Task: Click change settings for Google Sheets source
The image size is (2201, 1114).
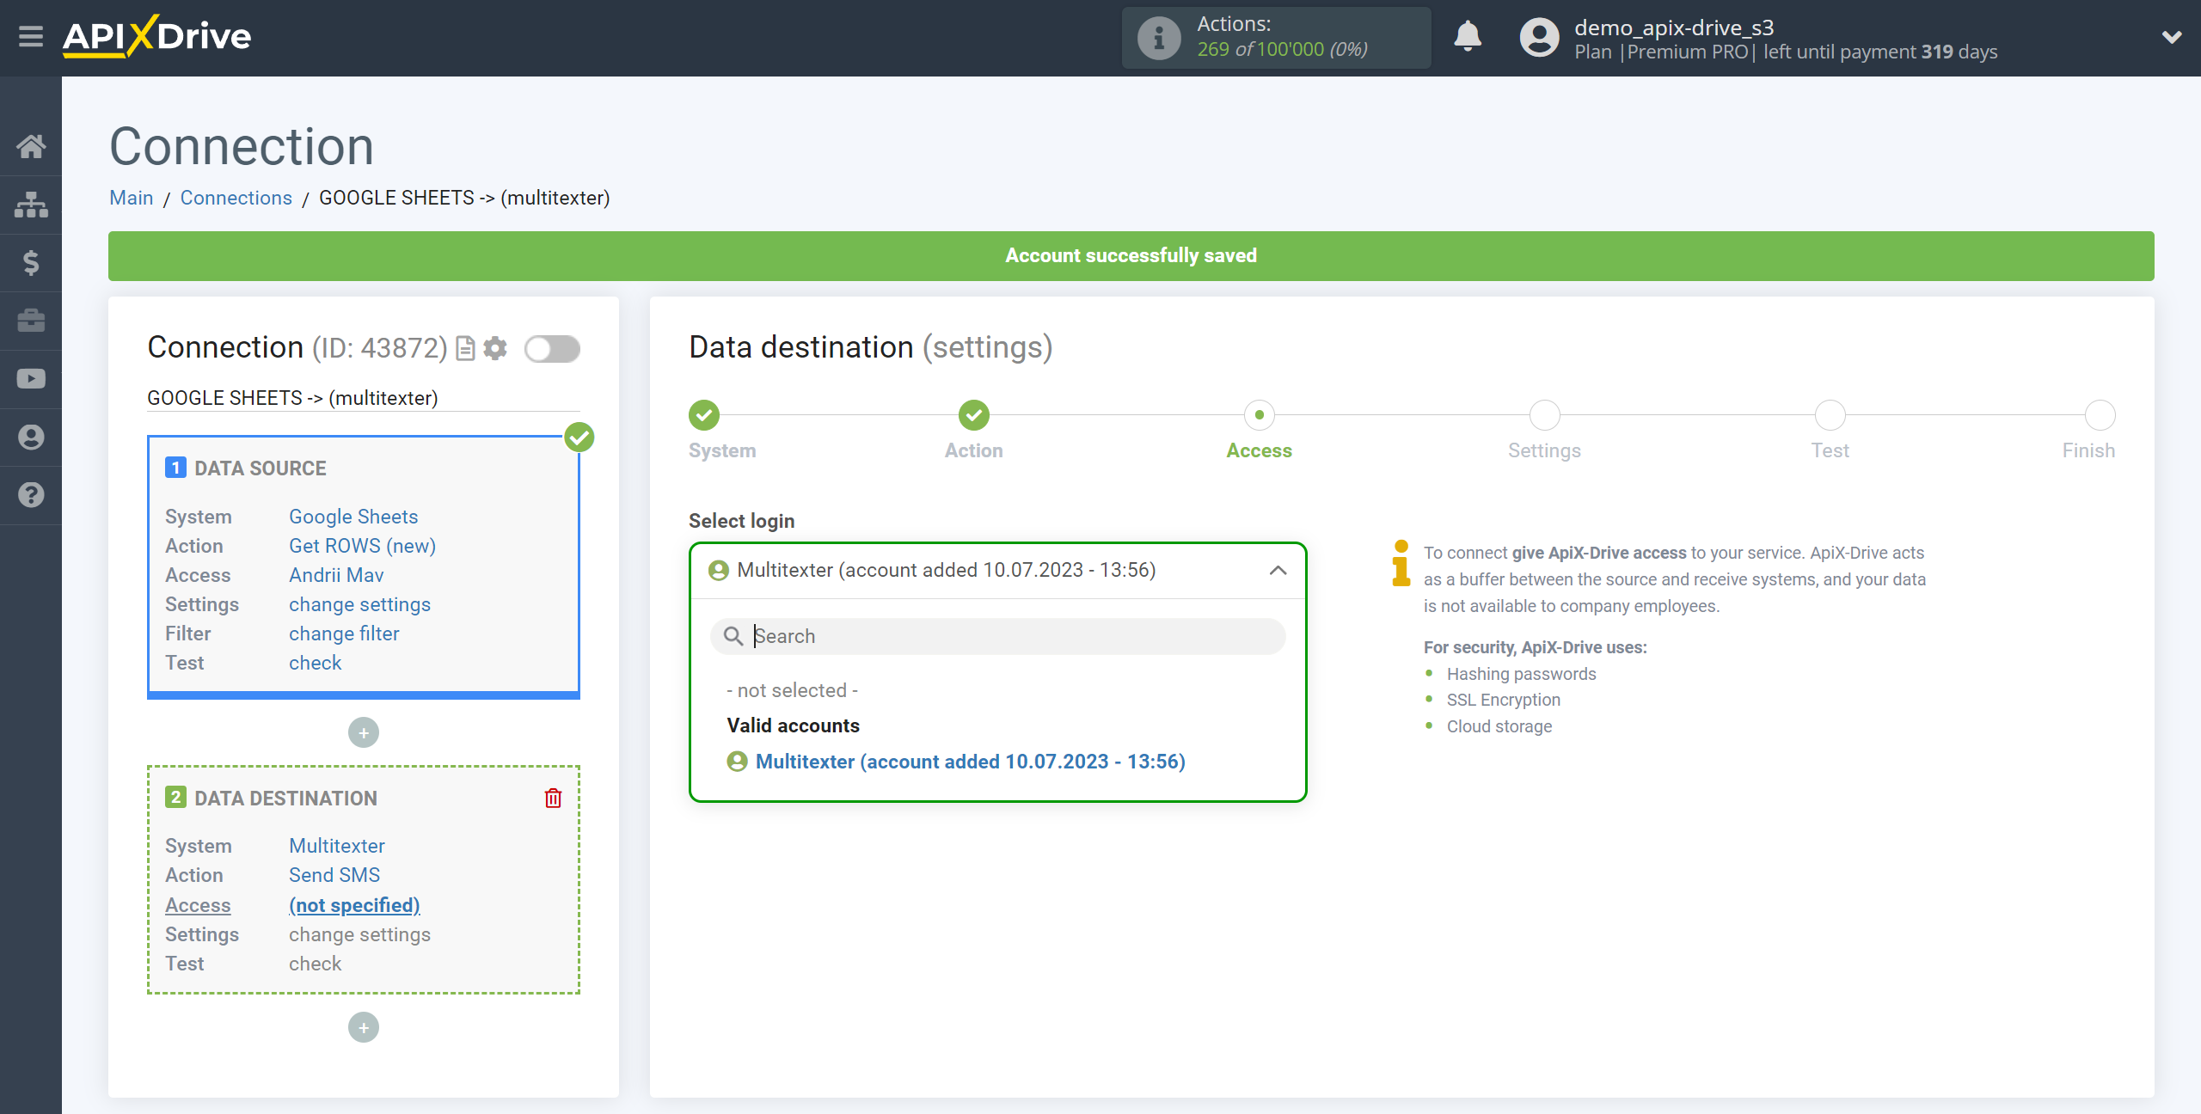Action: pos(359,604)
